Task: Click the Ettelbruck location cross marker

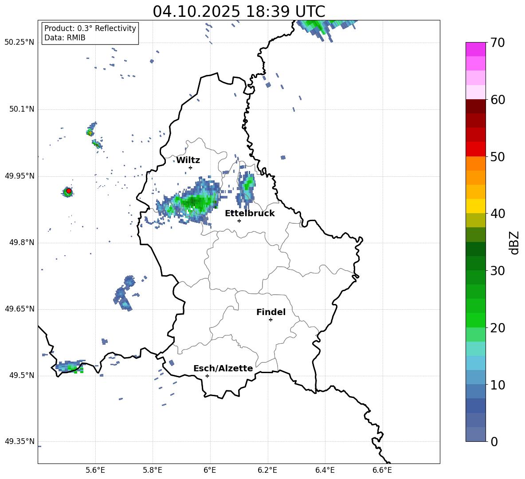Action: (239, 221)
